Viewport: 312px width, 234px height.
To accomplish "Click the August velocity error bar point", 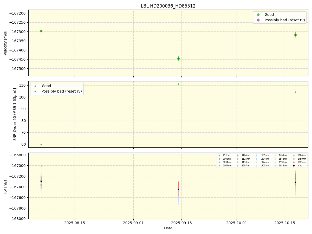I will (x=41, y=30).
